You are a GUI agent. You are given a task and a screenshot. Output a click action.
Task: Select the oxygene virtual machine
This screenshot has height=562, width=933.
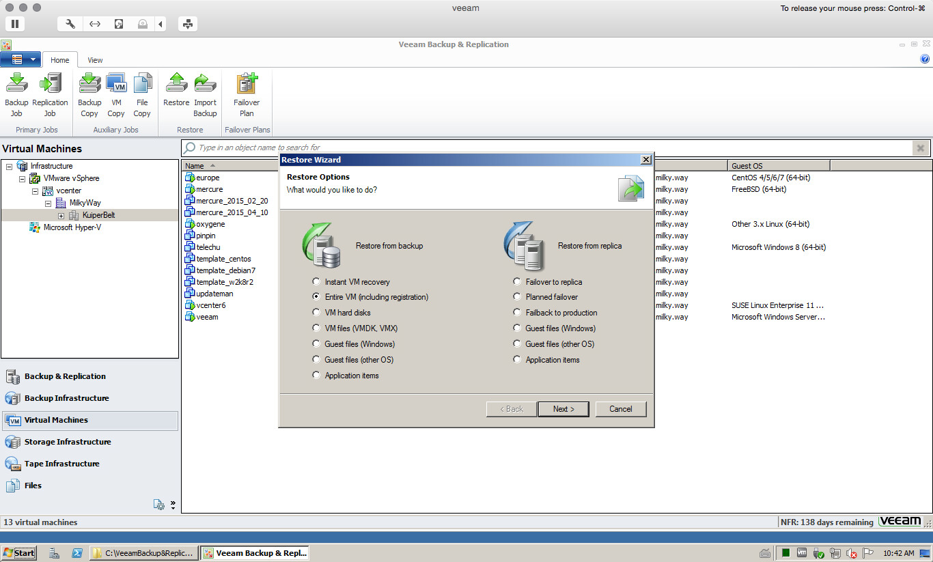point(210,224)
